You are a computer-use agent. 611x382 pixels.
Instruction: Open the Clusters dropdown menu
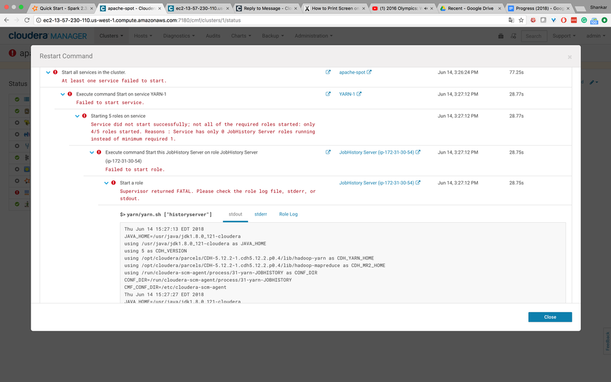pos(111,36)
